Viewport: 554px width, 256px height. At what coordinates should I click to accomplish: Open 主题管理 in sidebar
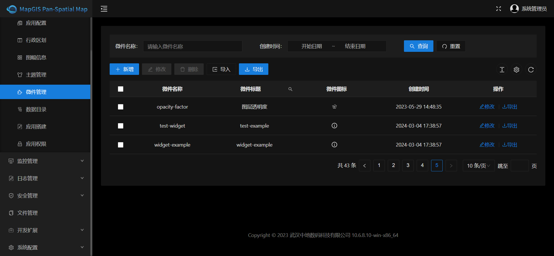click(45, 75)
